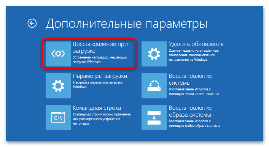Click text 'Удалить недавно установленные обновления компонентов'
269x147 pixels.
[x=194, y=53]
